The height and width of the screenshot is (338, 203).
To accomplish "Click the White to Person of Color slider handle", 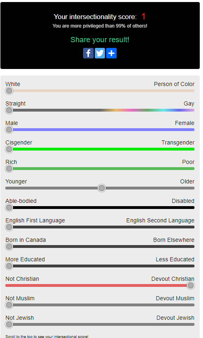I will pos(9,91).
